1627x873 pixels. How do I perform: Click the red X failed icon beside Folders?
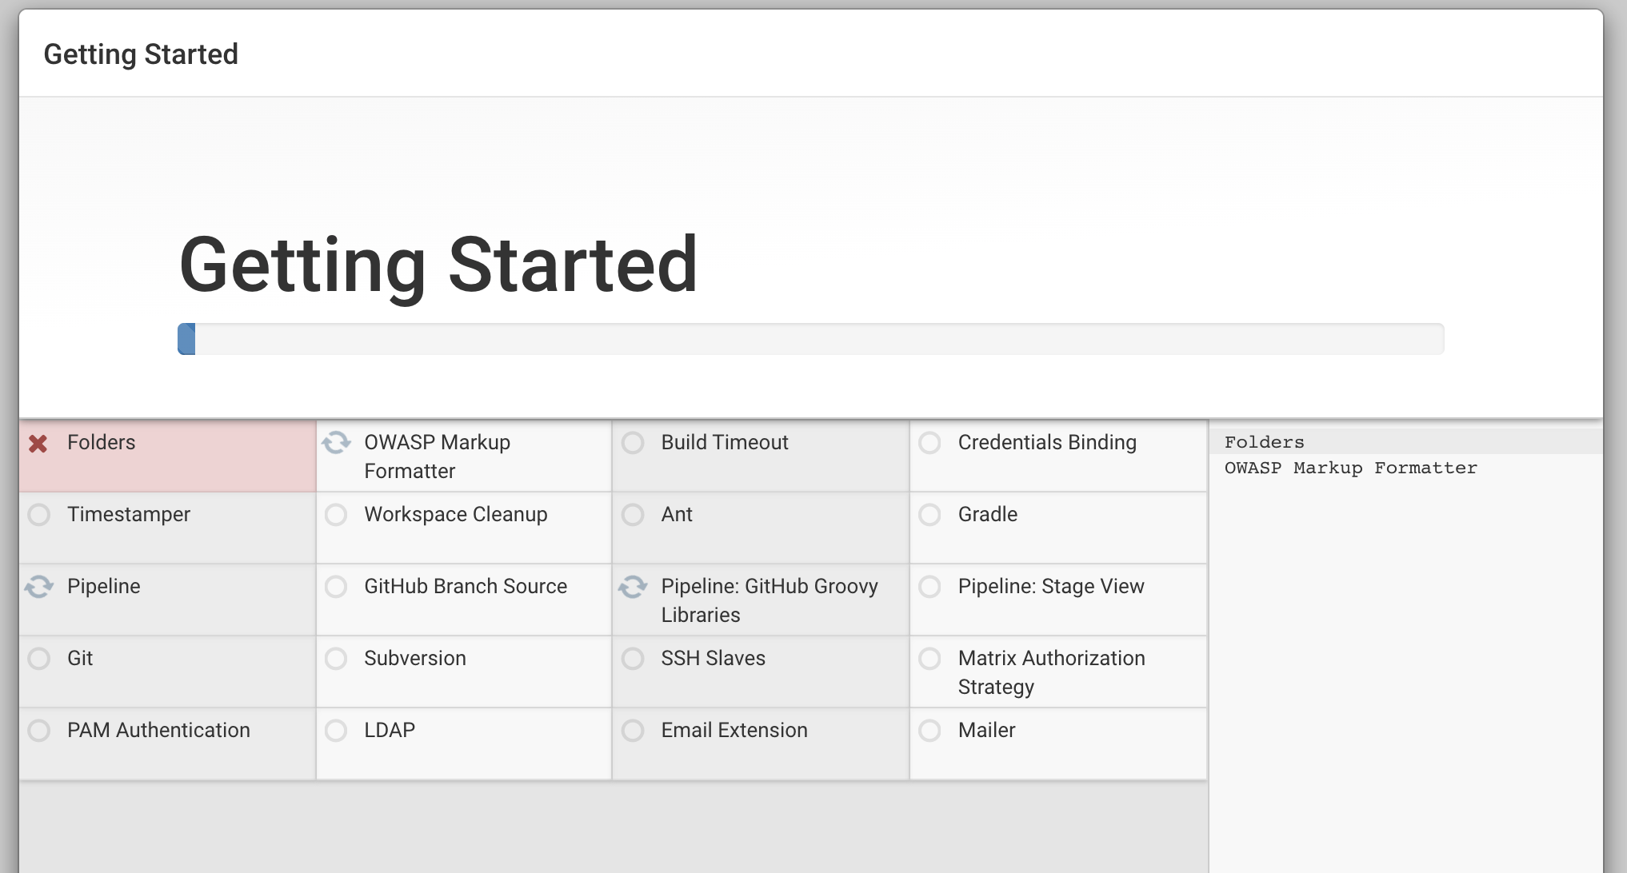[x=38, y=444]
